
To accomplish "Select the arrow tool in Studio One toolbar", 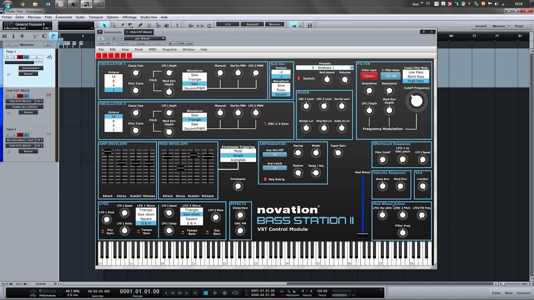I will click(x=104, y=25).
